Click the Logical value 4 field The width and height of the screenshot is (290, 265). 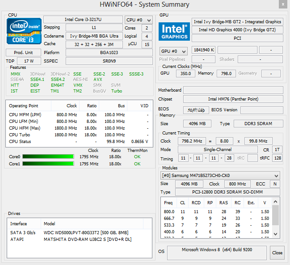point(147,37)
